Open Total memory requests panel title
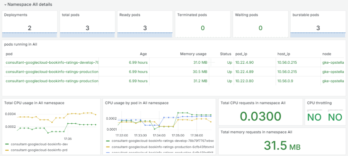Image resolution: width=348 pixels, height=156 pixels. [256, 132]
